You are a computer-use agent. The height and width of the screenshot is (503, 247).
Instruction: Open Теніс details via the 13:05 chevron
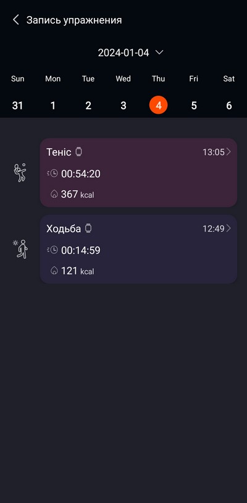(x=228, y=152)
